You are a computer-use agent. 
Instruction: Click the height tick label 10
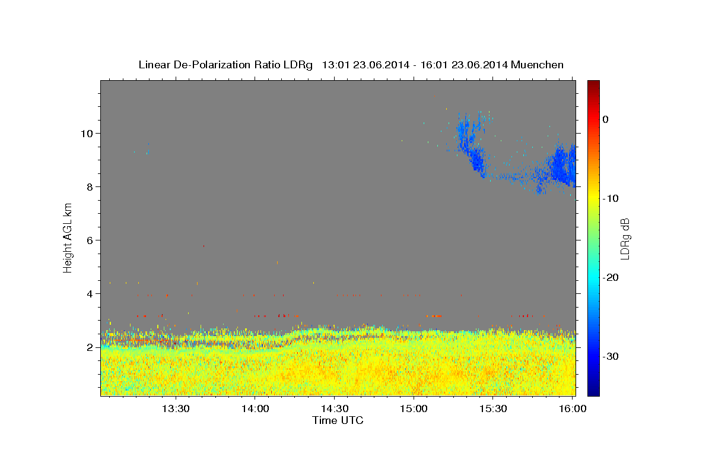(88, 133)
